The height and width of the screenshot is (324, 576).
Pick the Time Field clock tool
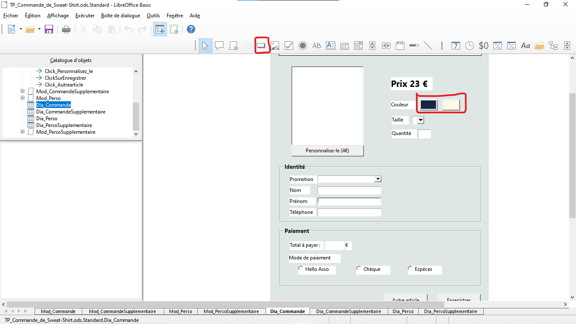tap(470, 46)
